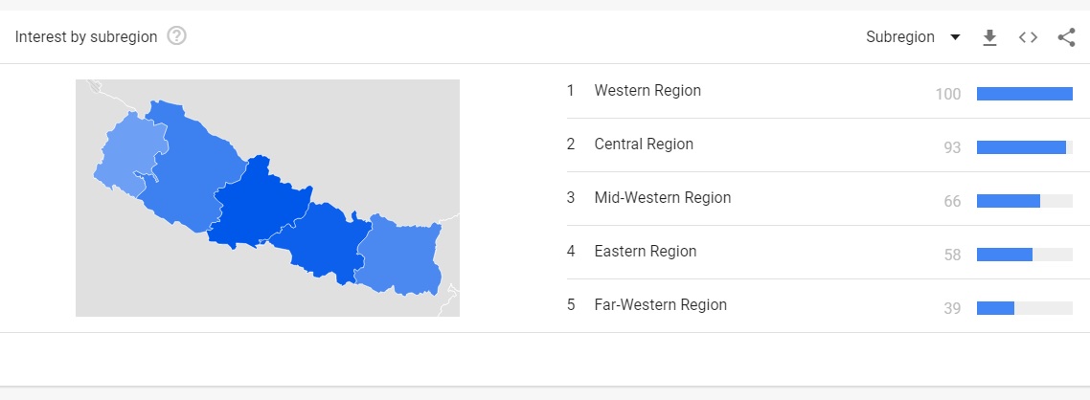Open the embed code icon
This screenshot has height=400, width=1090.
[1028, 37]
